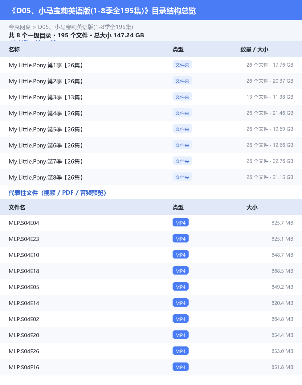Click the 文件夹 badge for 第4季
The width and height of the screenshot is (302, 385).
(x=182, y=113)
